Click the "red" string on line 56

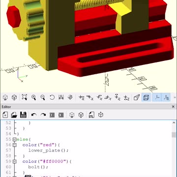point(47,145)
